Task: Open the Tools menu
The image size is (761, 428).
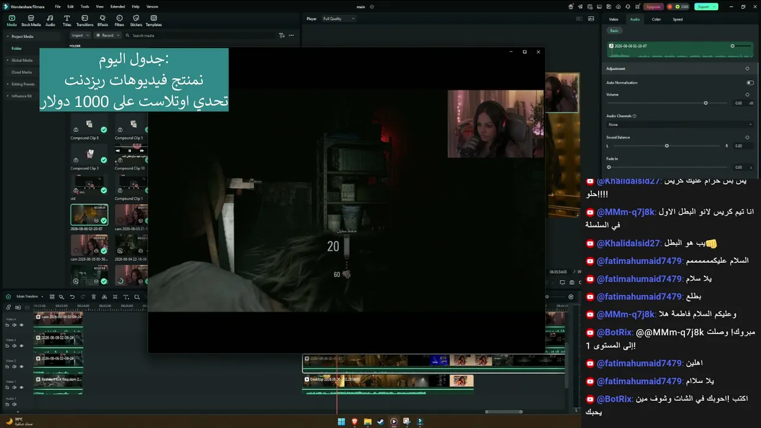Action: pyautogui.click(x=85, y=7)
